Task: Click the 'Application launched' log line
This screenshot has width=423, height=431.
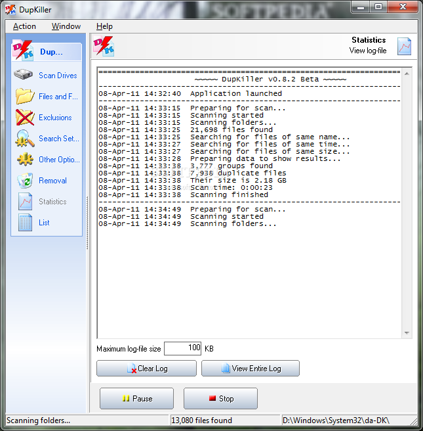Action: tap(236, 93)
